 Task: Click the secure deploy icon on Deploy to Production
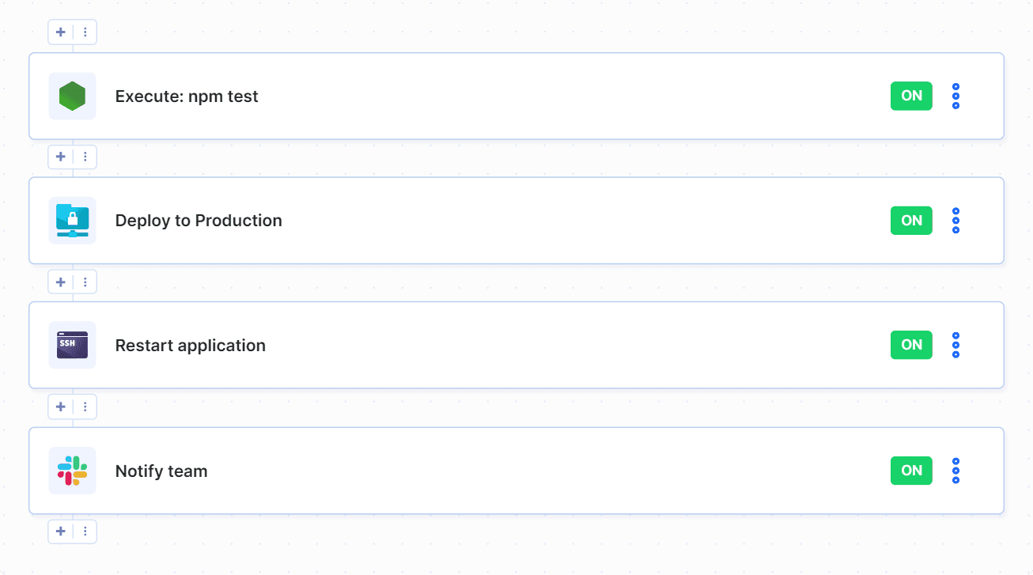72,221
